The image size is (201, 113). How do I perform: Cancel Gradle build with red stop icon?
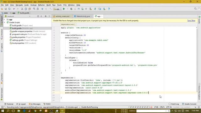tap(151, 107)
